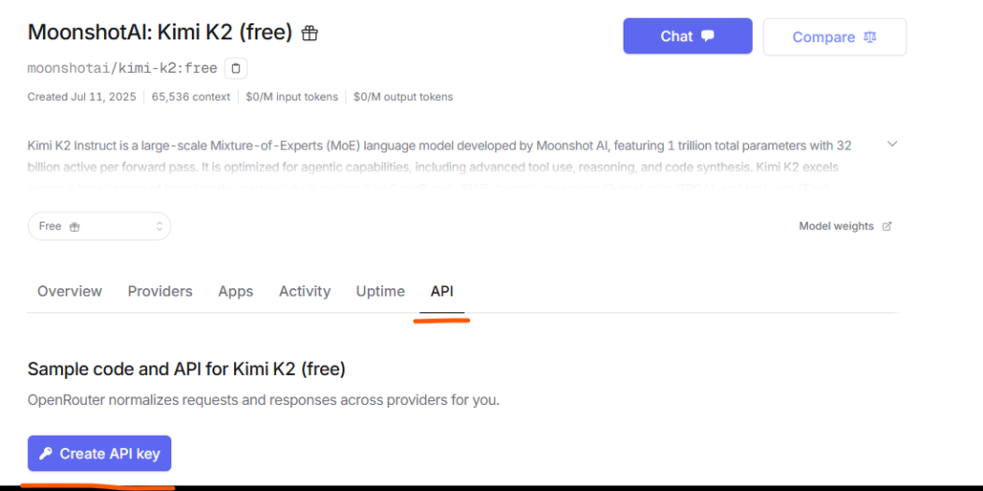Go to the Apps tab
Viewport: 983px width, 491px height.
pyautogui.click(x=236, y=291)
